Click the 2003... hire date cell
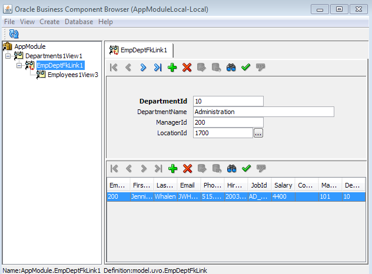The width and height of the screenshot is (372, 274). (236, 197)
